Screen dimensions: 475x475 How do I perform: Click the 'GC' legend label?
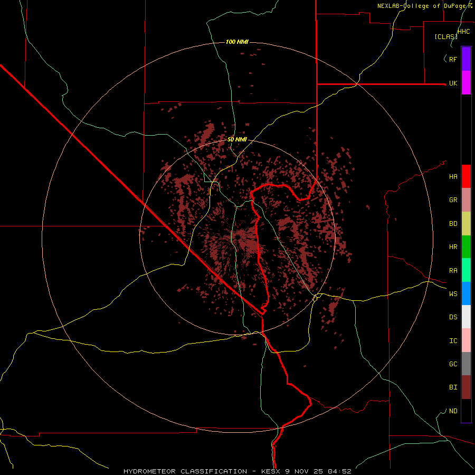(453, 364)
